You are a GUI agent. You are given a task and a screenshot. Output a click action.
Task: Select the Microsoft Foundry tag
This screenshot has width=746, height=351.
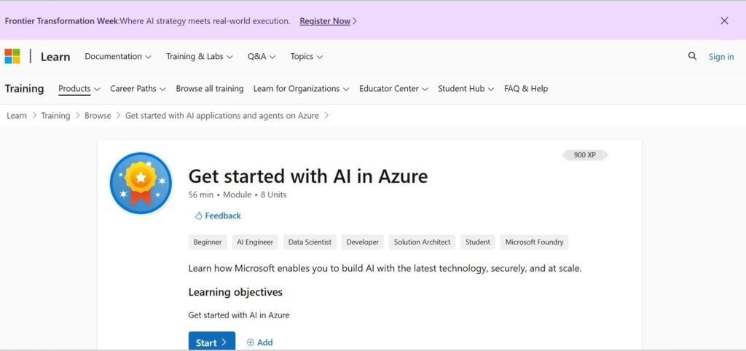pyautogui.click(x=534, y=242)
